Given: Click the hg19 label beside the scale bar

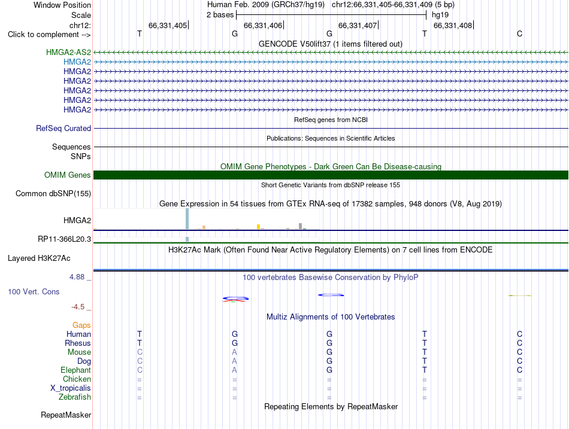Looking at the screenshot, I should point(440,15).
